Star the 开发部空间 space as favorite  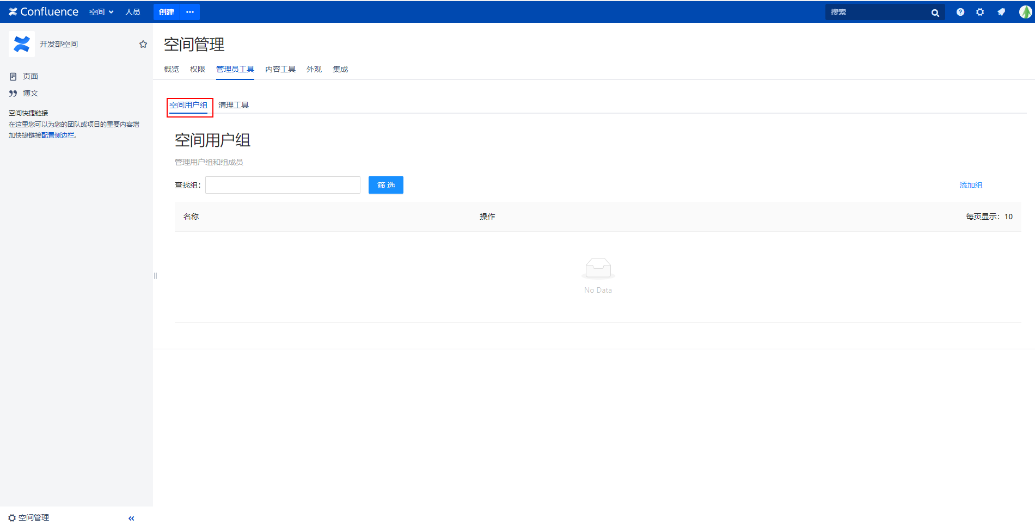click(143, 44)
